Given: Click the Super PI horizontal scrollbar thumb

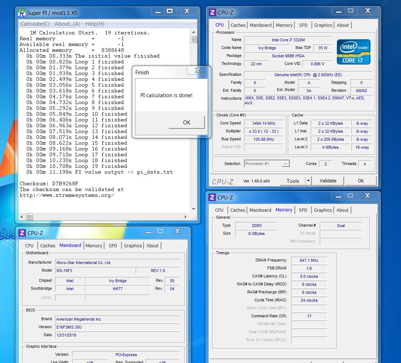Looking at the screenshot, I should (29, 217).
